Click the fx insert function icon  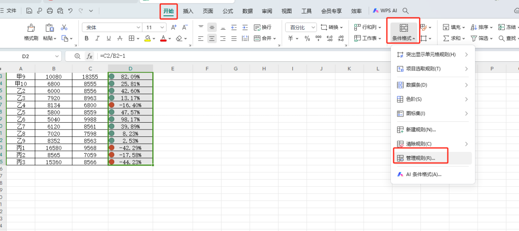[x=90, y=56]
